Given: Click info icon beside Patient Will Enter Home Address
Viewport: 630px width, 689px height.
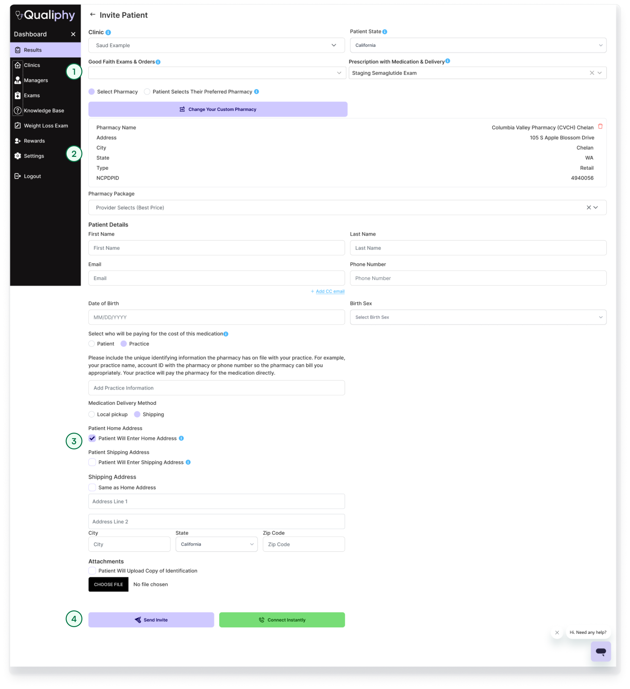Looking at the screenshot, I should click(181, 438).
